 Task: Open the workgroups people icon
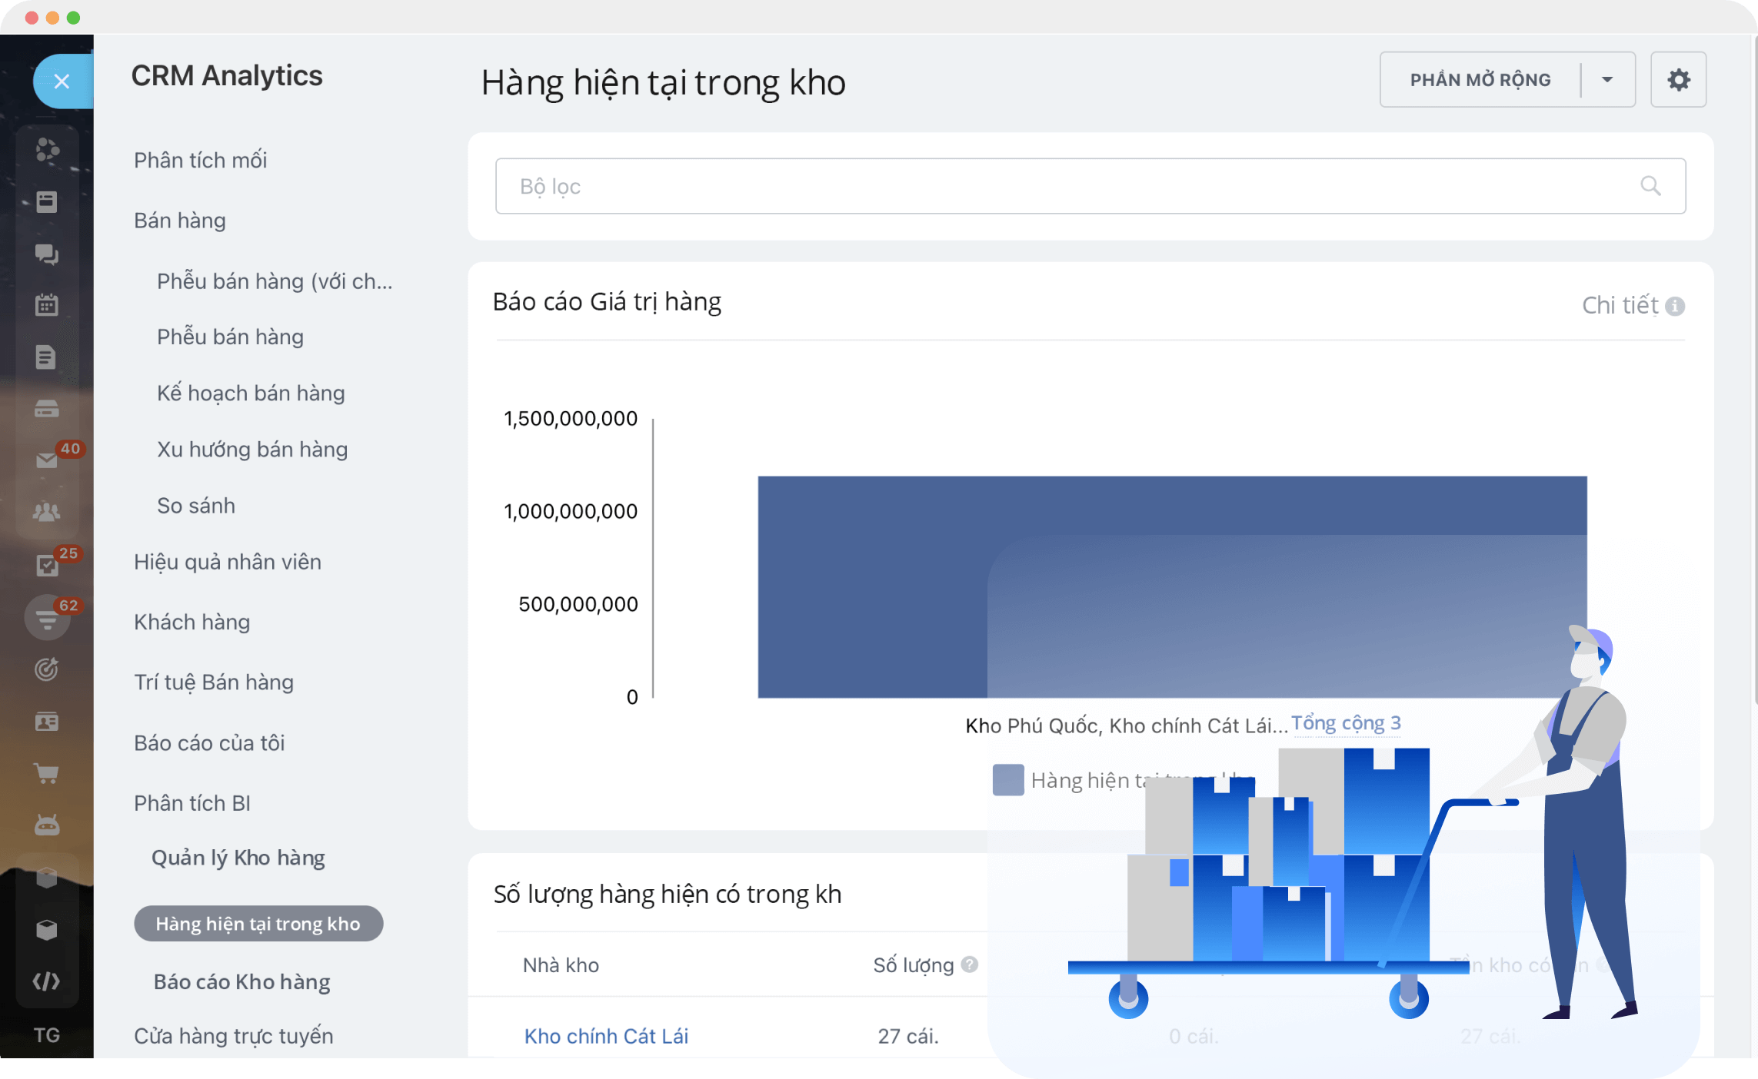click(47, 512)
